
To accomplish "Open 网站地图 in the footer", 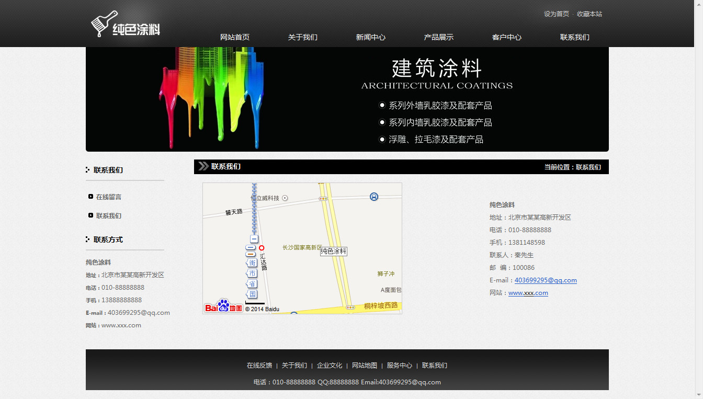I will [364, 366].
